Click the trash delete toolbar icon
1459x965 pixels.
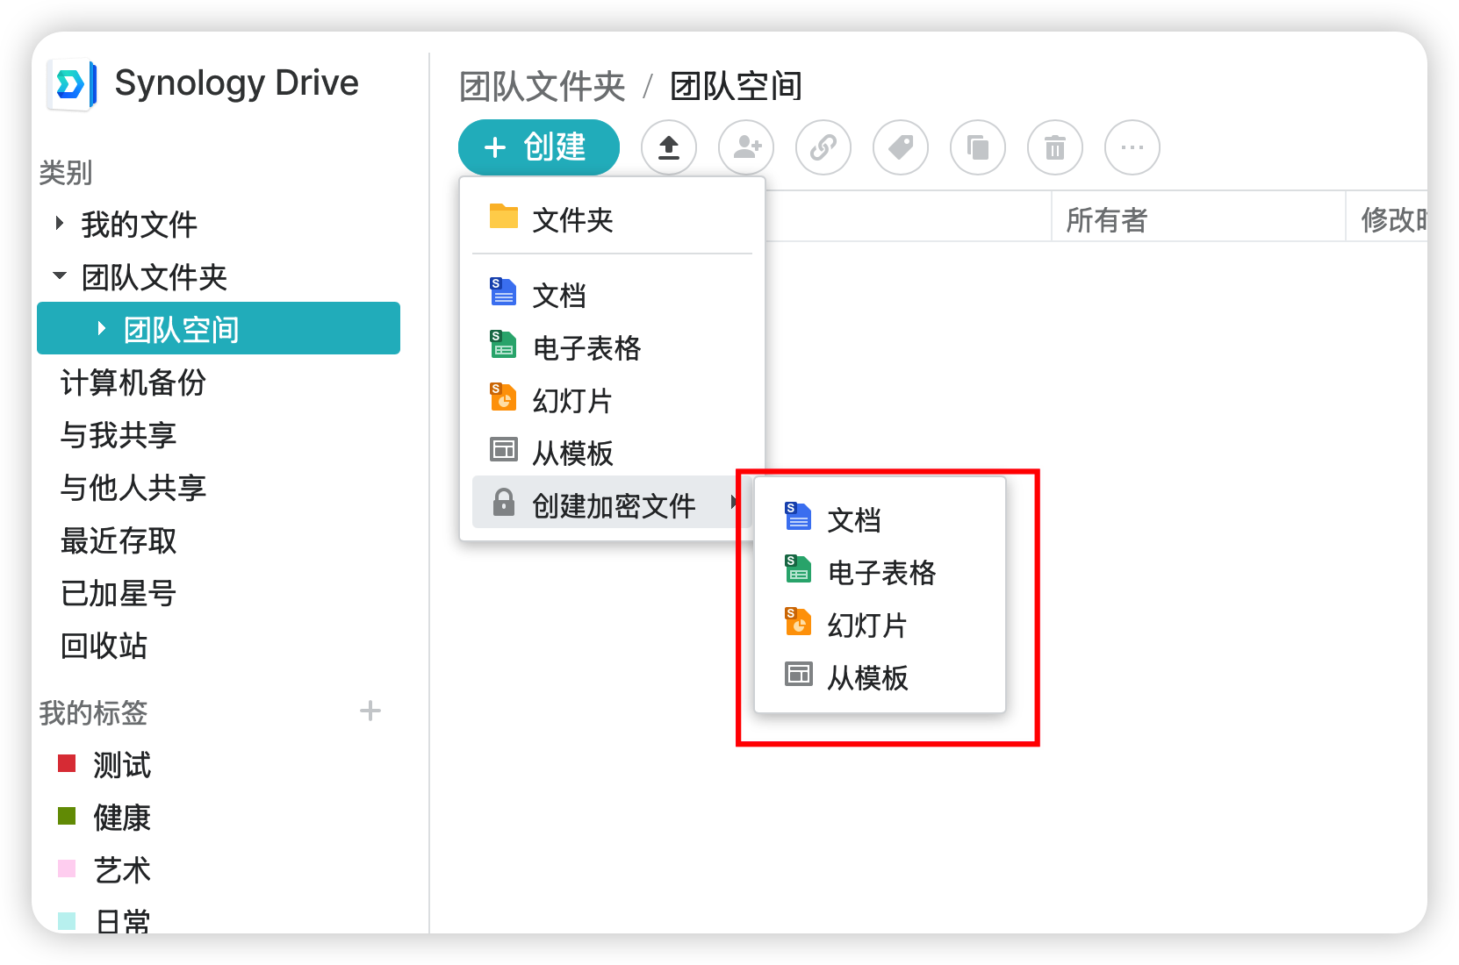point(1055,147)
